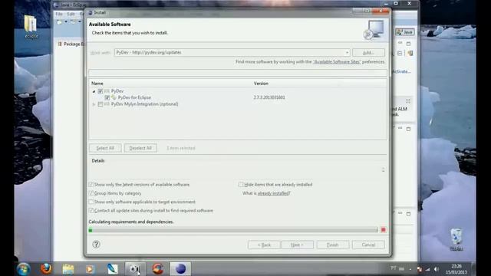This screenshot has width=491, height=276.
Task: Open the file explorer taskbar icon
Action: (68, 269)
